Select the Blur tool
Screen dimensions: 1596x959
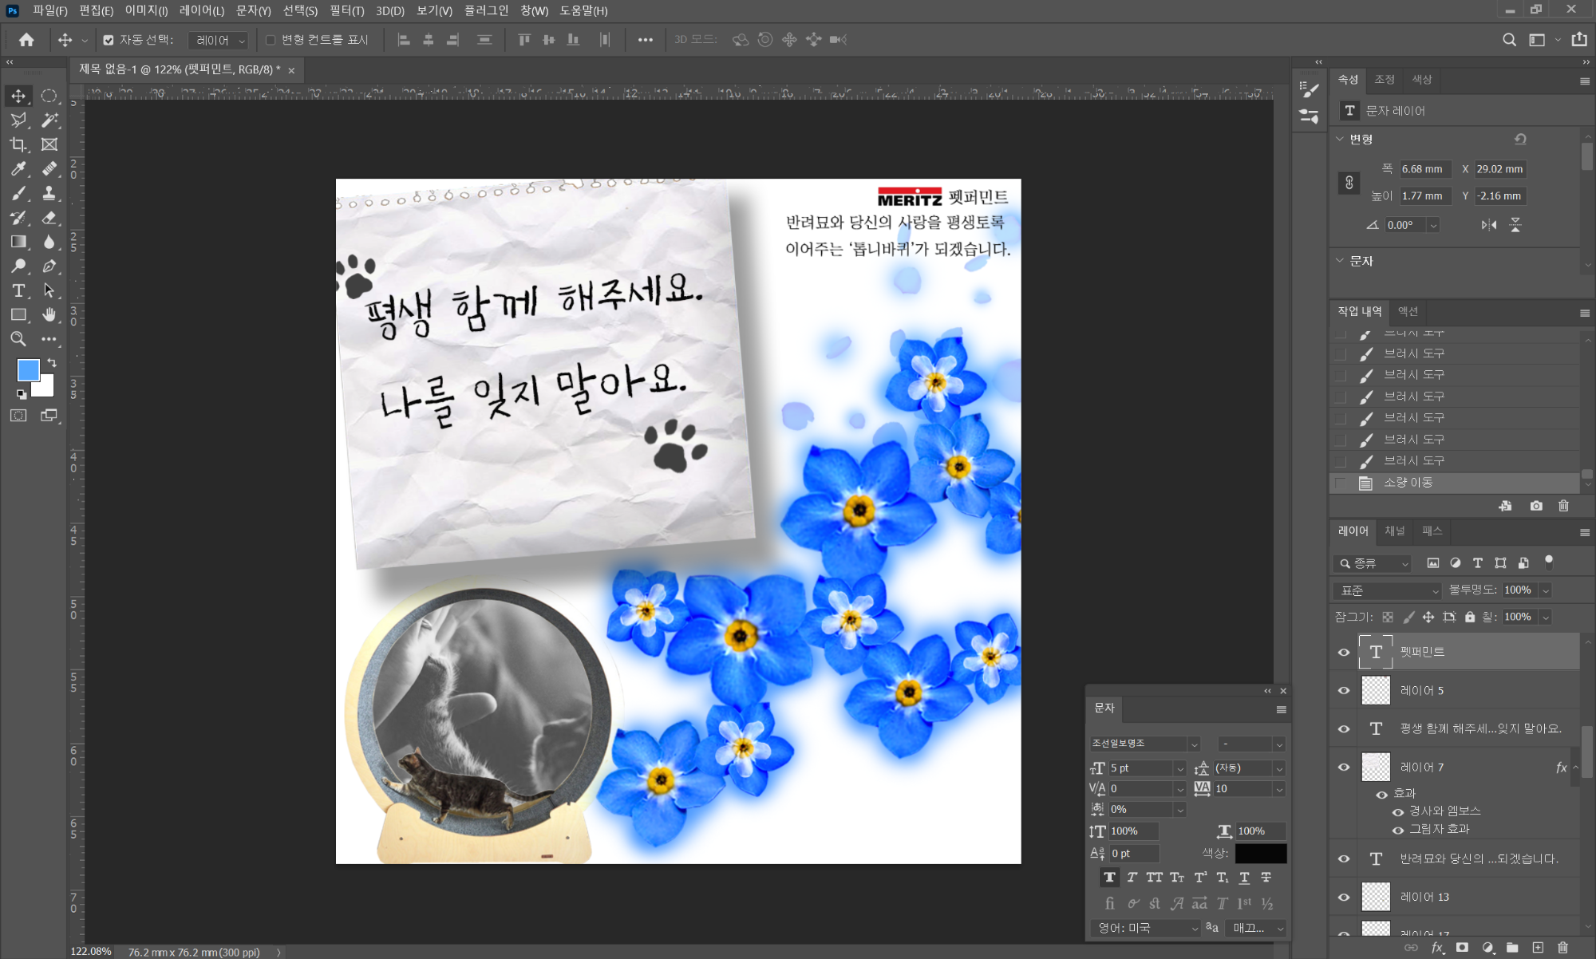click(x=49, y=242)
